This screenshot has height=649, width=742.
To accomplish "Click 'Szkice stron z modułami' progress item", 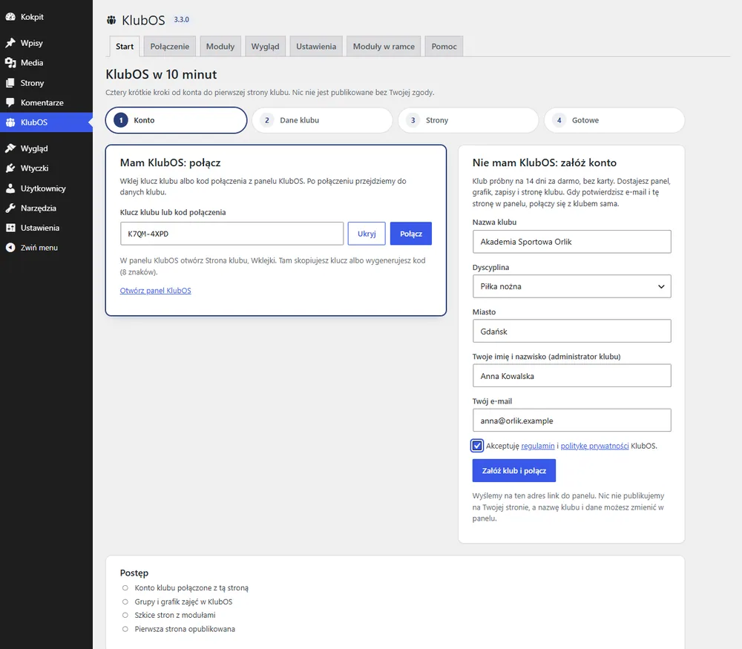I will coord(174,616).
